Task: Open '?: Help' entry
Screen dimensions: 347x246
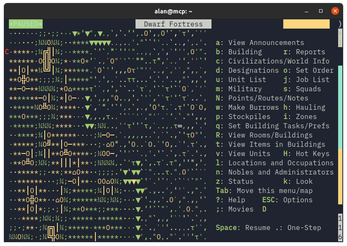Action: coord(230,200)
